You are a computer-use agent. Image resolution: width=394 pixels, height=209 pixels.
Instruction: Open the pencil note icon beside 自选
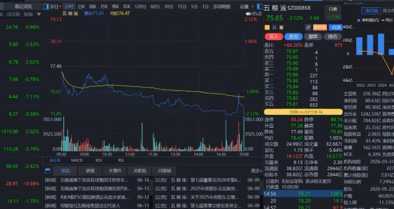tap(308, 27)
